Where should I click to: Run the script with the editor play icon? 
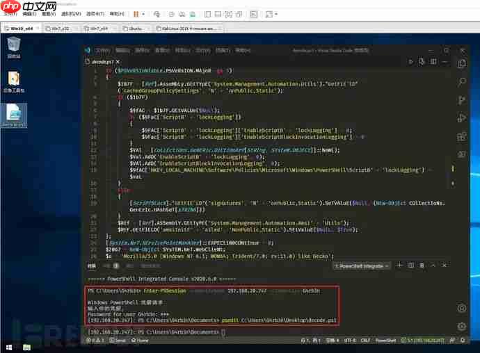pos(411,62)
